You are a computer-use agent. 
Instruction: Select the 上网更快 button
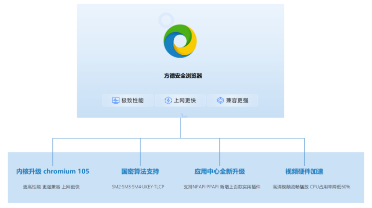[x=180, y=100]
